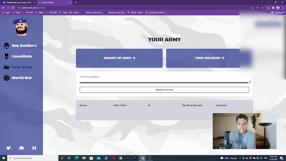286x161 pixels.
Task: Open the Apps bookmark
Action: pos(6,13)
